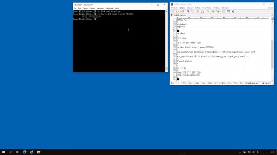Click the search-next icon with the green down arrow
The height and width of the screenshot is (155, 277).
point(213,12)
